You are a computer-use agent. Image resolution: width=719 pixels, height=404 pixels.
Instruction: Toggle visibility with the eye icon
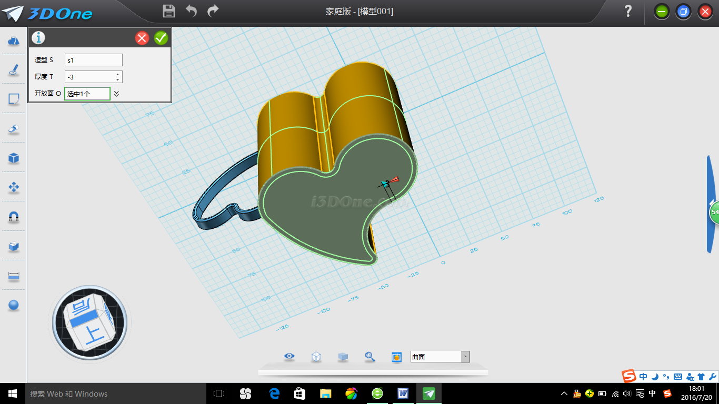point(289,357)
